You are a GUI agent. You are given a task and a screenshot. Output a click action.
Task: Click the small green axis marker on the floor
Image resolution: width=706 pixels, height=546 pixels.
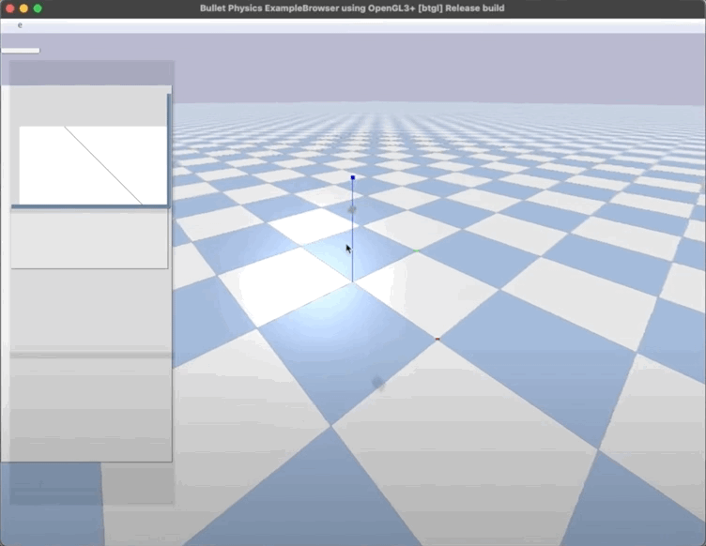(x=417, y=250)
